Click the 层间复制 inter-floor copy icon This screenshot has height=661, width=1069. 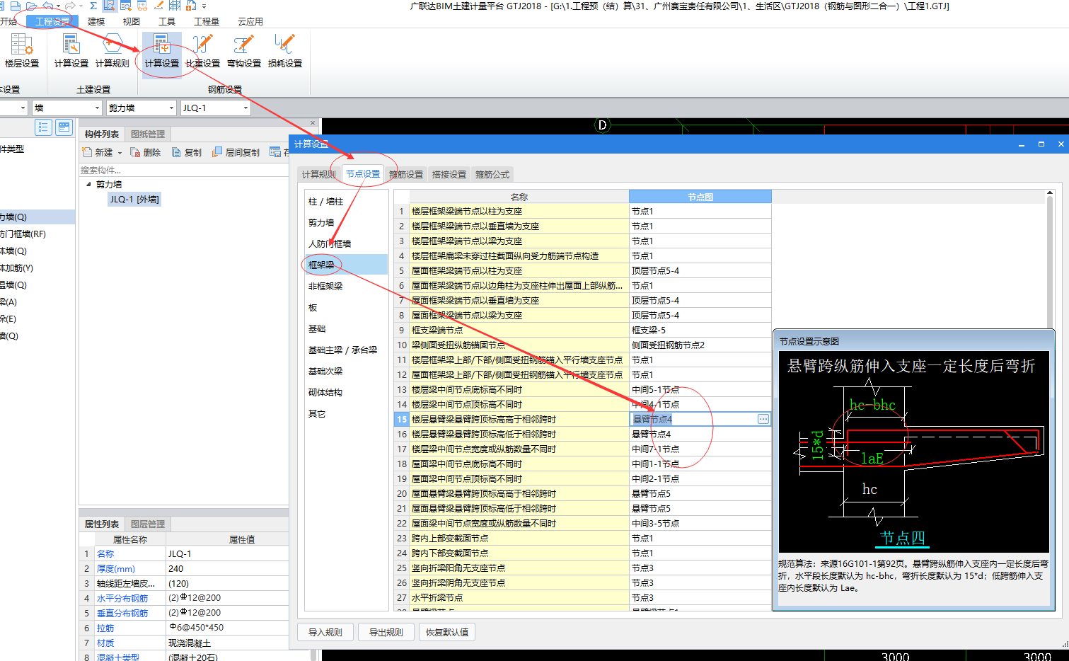tap(217, 152)
